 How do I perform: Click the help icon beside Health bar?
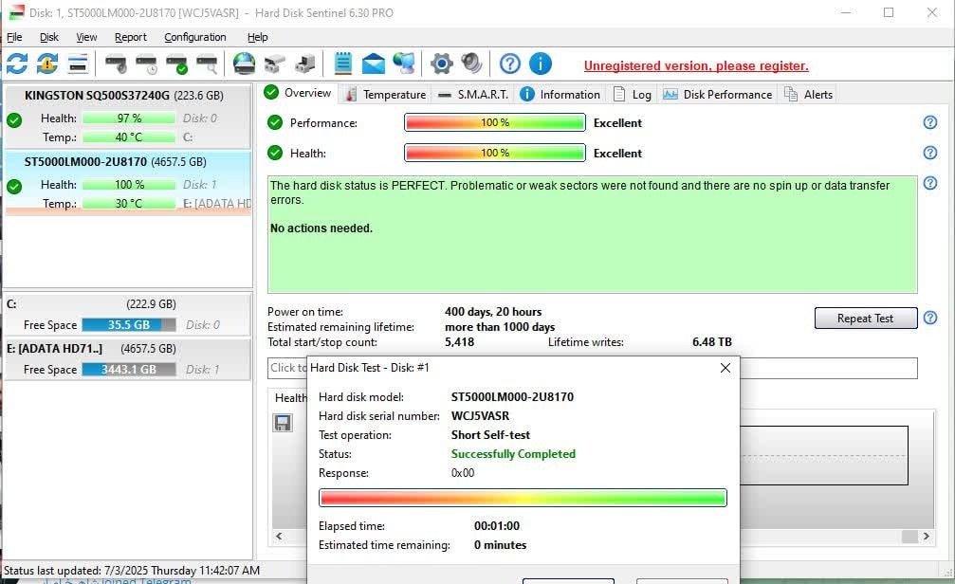(x=930, y=153)
